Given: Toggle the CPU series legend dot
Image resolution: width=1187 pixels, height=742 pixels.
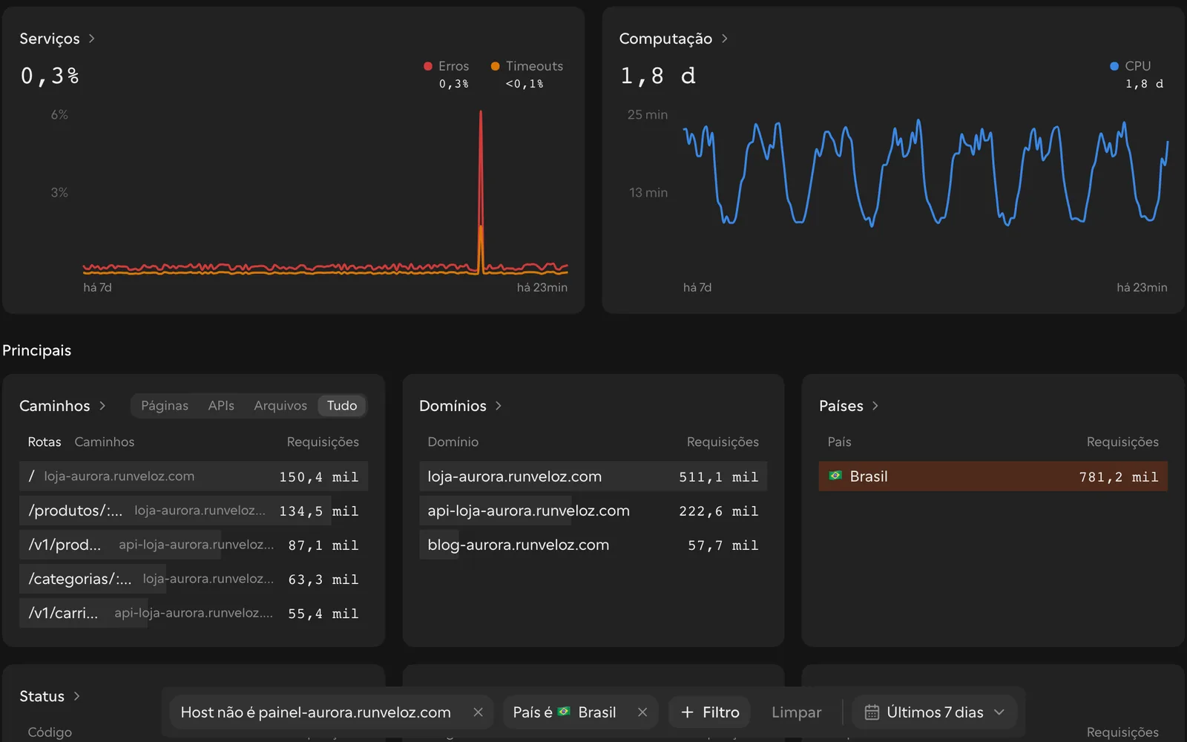Looking at the screenshot, I should tap(1114, 66).
